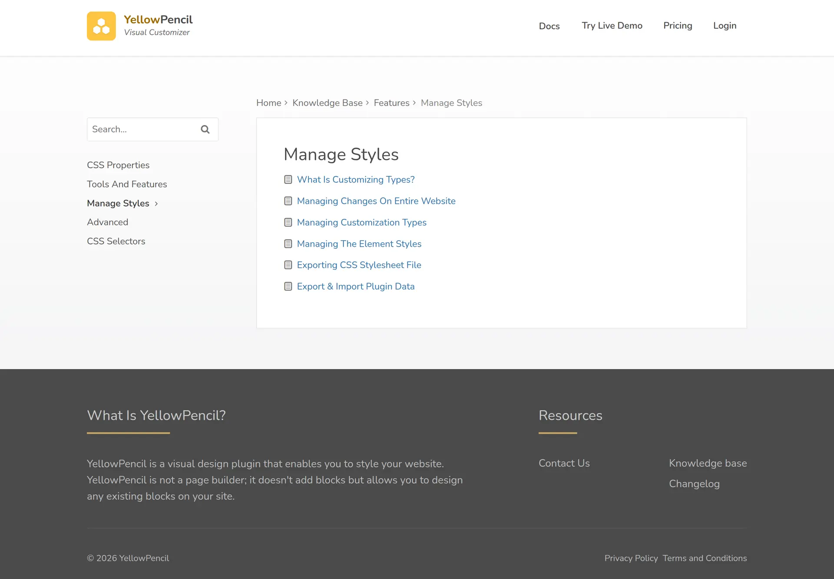The image size is (834, 579).
Task: Click document icon beside Exporting CSS Stylesheet File
Action: (288, 265)
